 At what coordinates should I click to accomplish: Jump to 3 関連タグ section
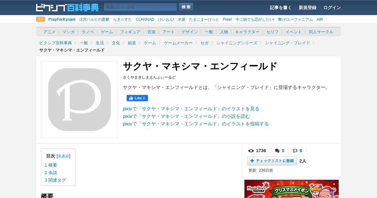[x=55, y=180]
